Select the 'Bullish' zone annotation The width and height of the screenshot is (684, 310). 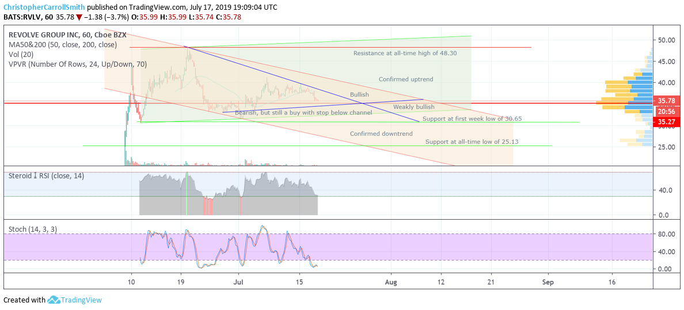(359, 95)
